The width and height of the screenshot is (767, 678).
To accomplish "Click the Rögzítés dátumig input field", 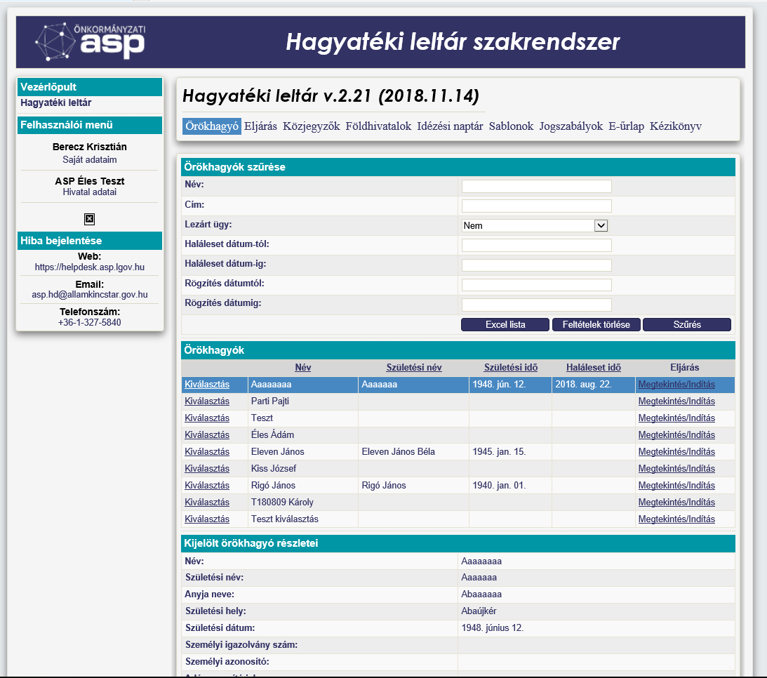I will 537,305.
